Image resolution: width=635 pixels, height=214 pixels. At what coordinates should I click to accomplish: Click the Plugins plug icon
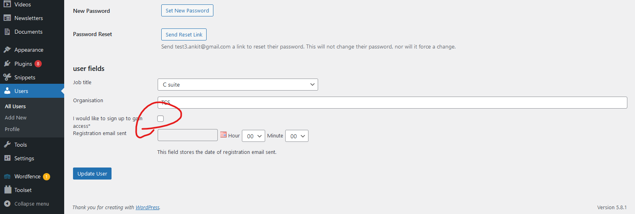7,64
